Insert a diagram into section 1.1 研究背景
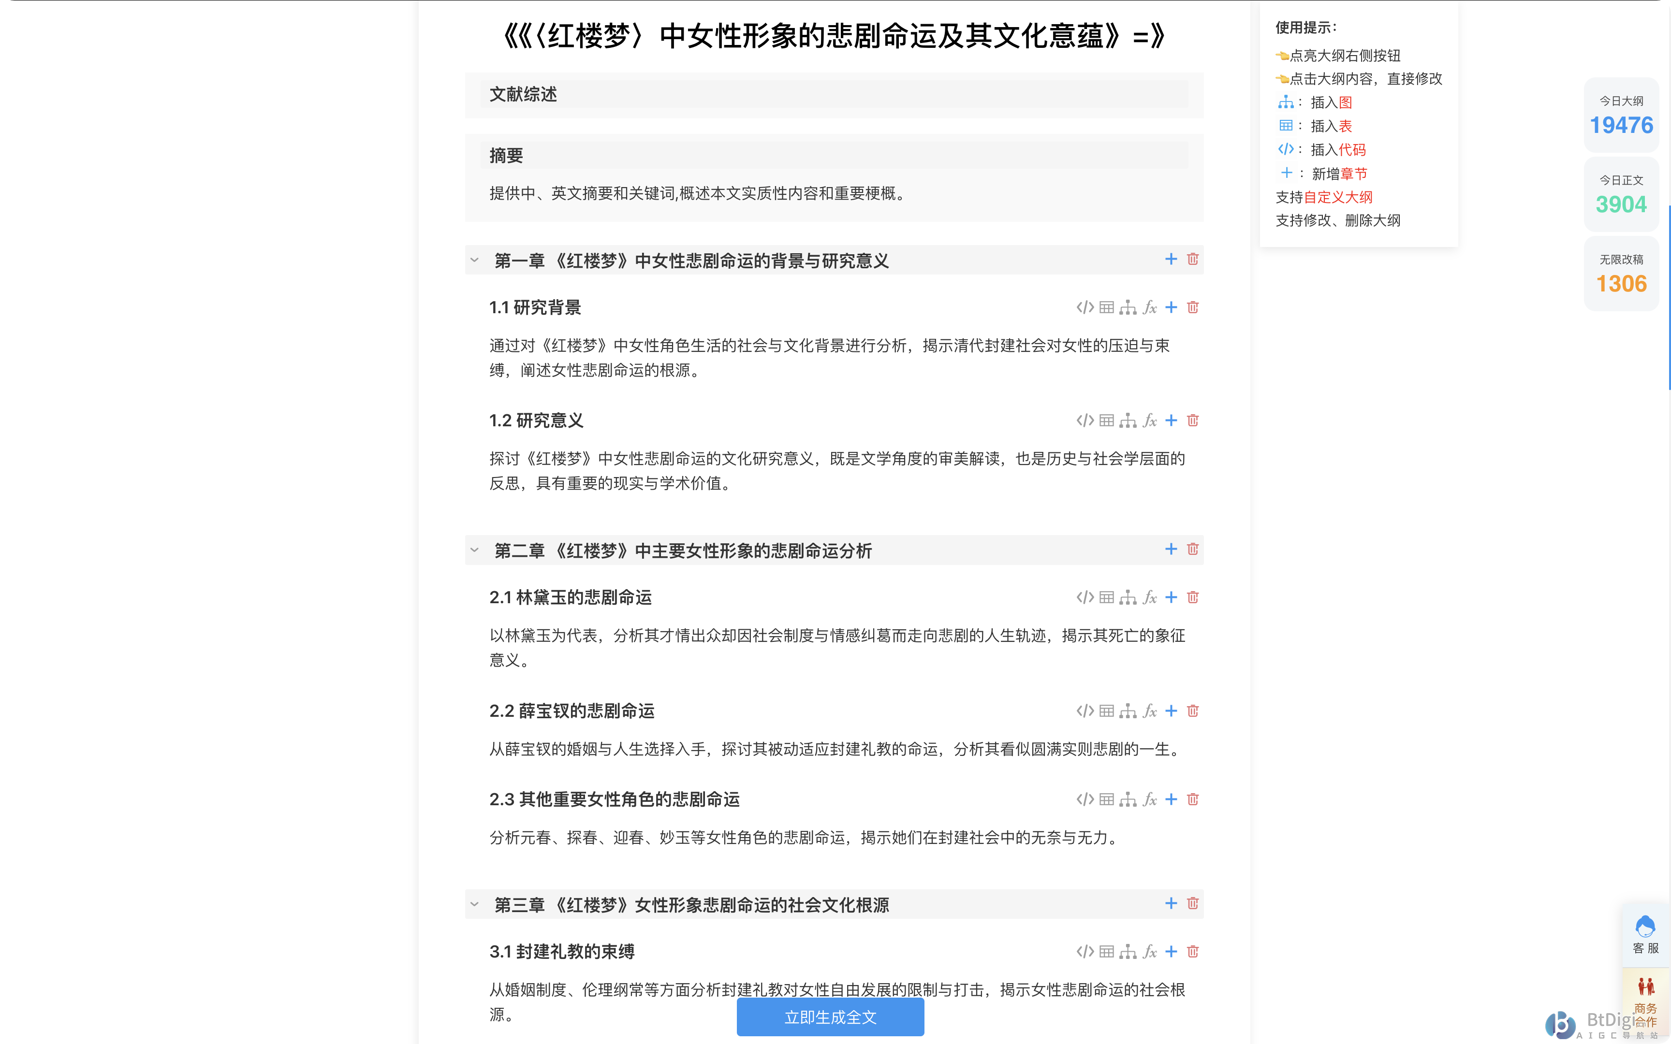 tap(1129, 307)
